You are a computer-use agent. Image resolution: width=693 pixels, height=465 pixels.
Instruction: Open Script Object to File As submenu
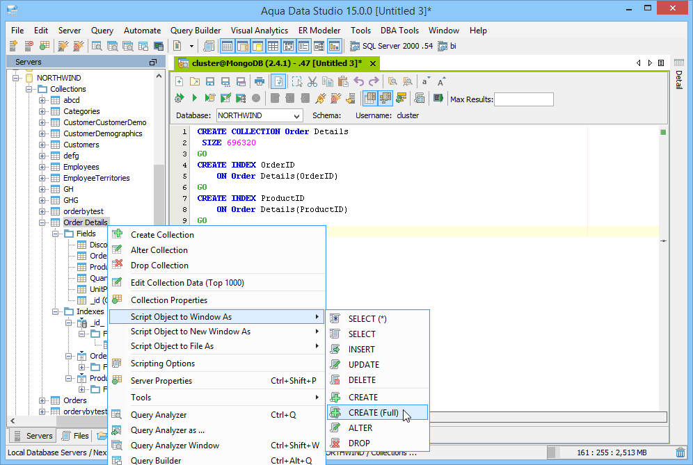click(x=216, y=346)
